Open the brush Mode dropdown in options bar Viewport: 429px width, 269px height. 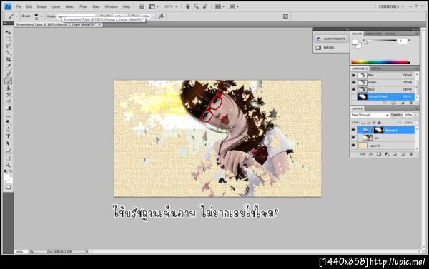77,16
